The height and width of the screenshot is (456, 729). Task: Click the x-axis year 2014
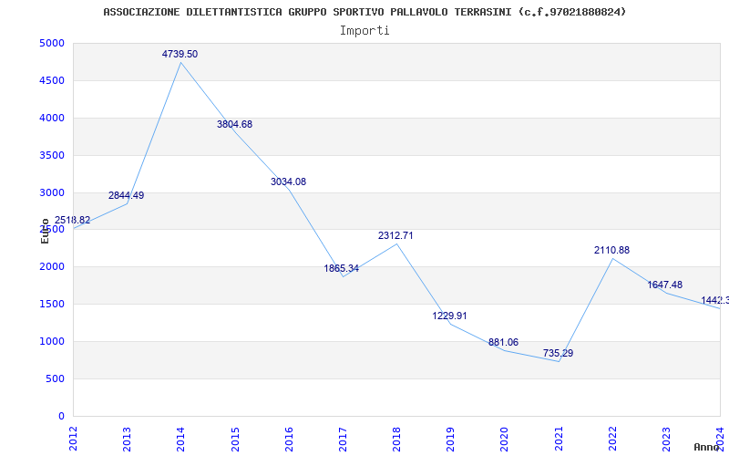pos(180,439)
